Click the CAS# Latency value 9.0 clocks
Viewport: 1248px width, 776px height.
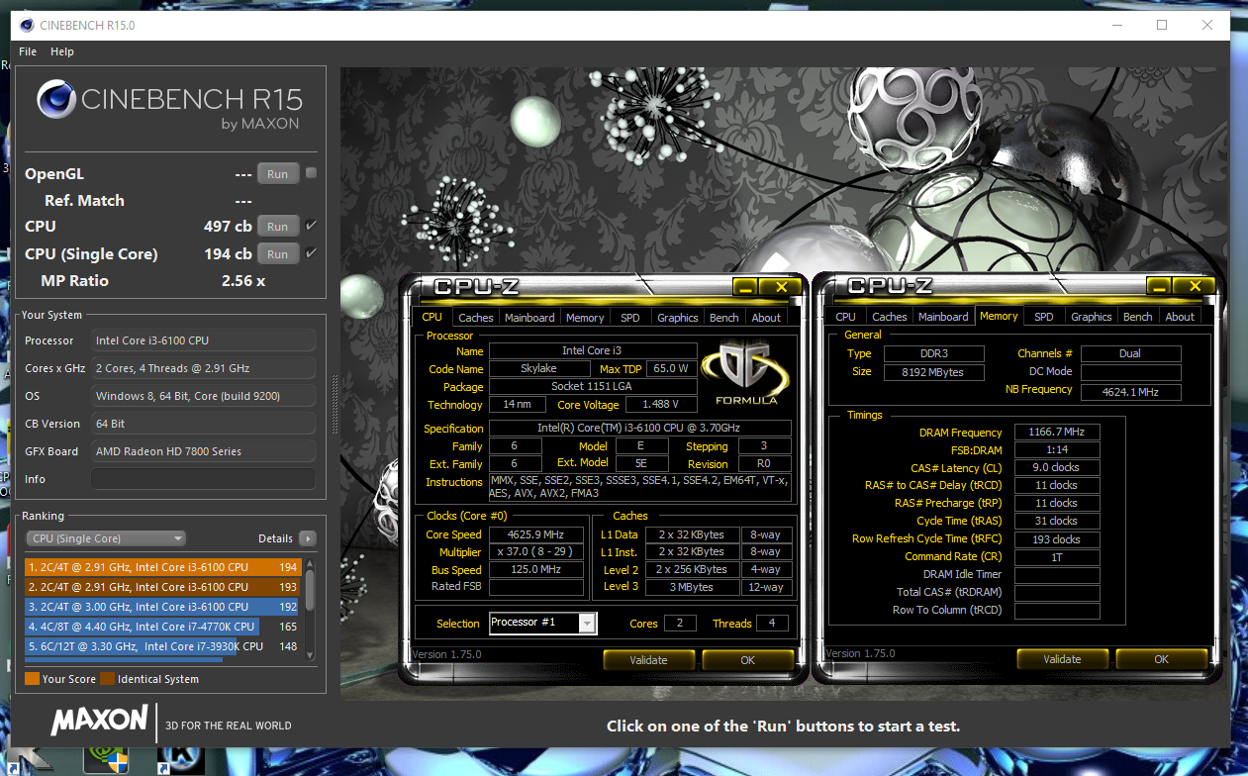pyautogui.click(x=1055, y=468)
